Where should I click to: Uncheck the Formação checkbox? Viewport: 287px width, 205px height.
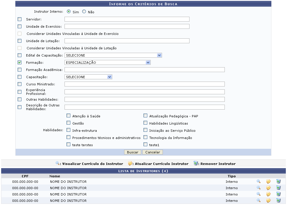pos(20,62)
